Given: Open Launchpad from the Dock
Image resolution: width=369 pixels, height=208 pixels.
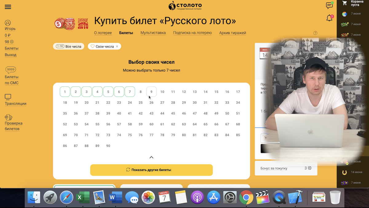Looking at the screenshot, I should point(50,197).
